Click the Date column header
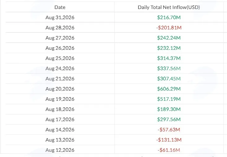 coord(60,7)
